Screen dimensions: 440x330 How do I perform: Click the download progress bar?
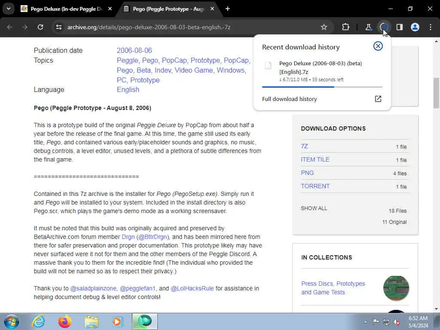[x=322, y=87]
